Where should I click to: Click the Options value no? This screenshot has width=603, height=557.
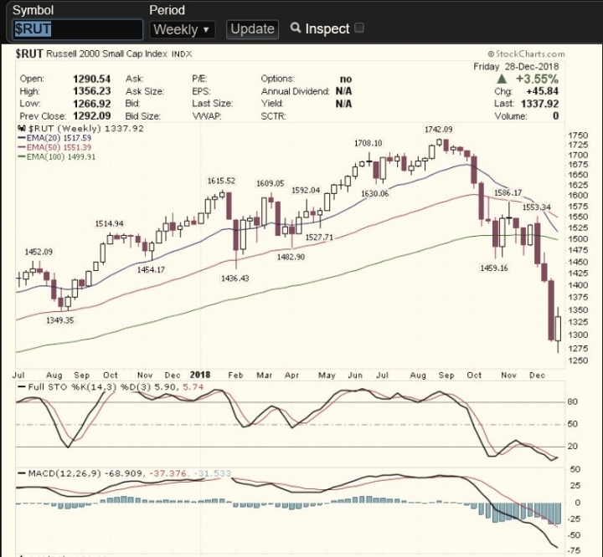346,79
